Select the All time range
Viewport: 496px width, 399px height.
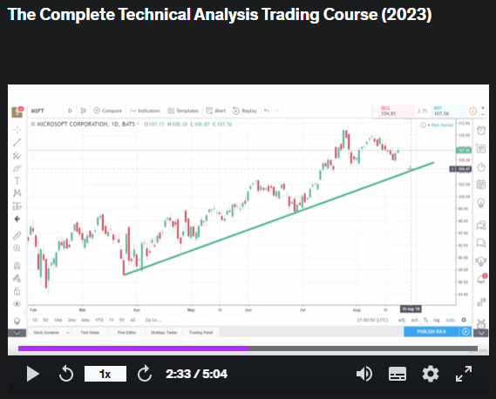click(x=132, y=320)
